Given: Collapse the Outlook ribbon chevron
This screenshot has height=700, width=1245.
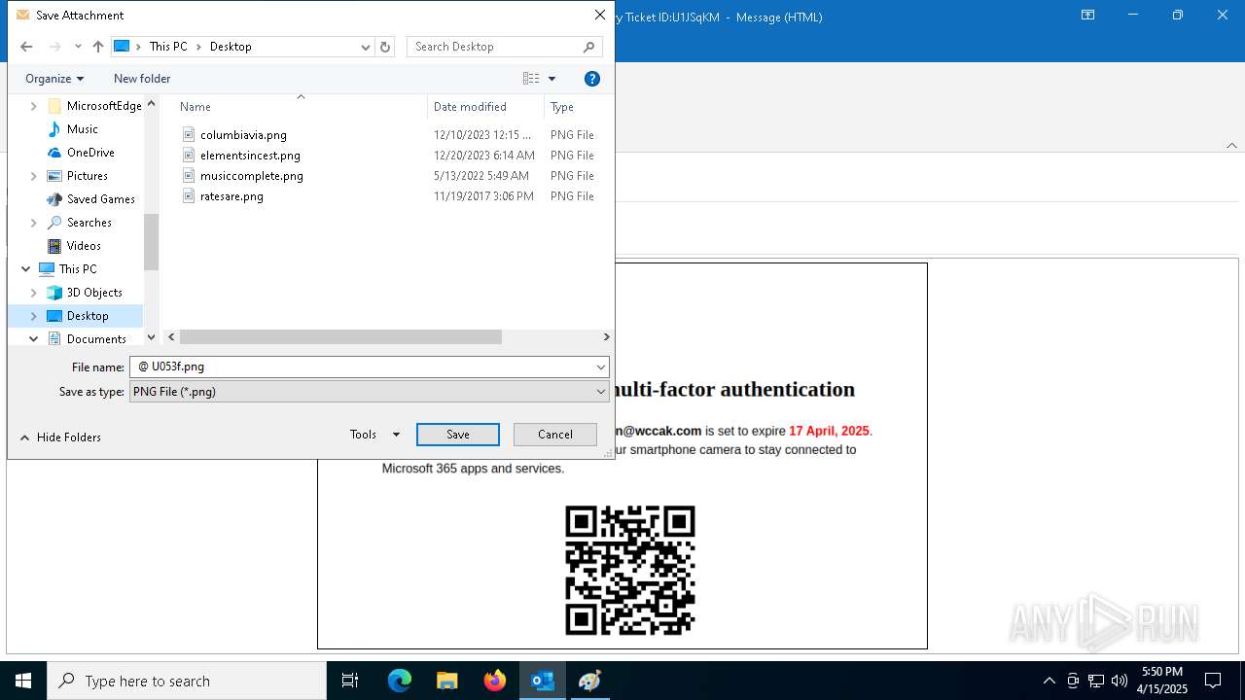Looking at the screenshot, I should tap(1231, 146).
